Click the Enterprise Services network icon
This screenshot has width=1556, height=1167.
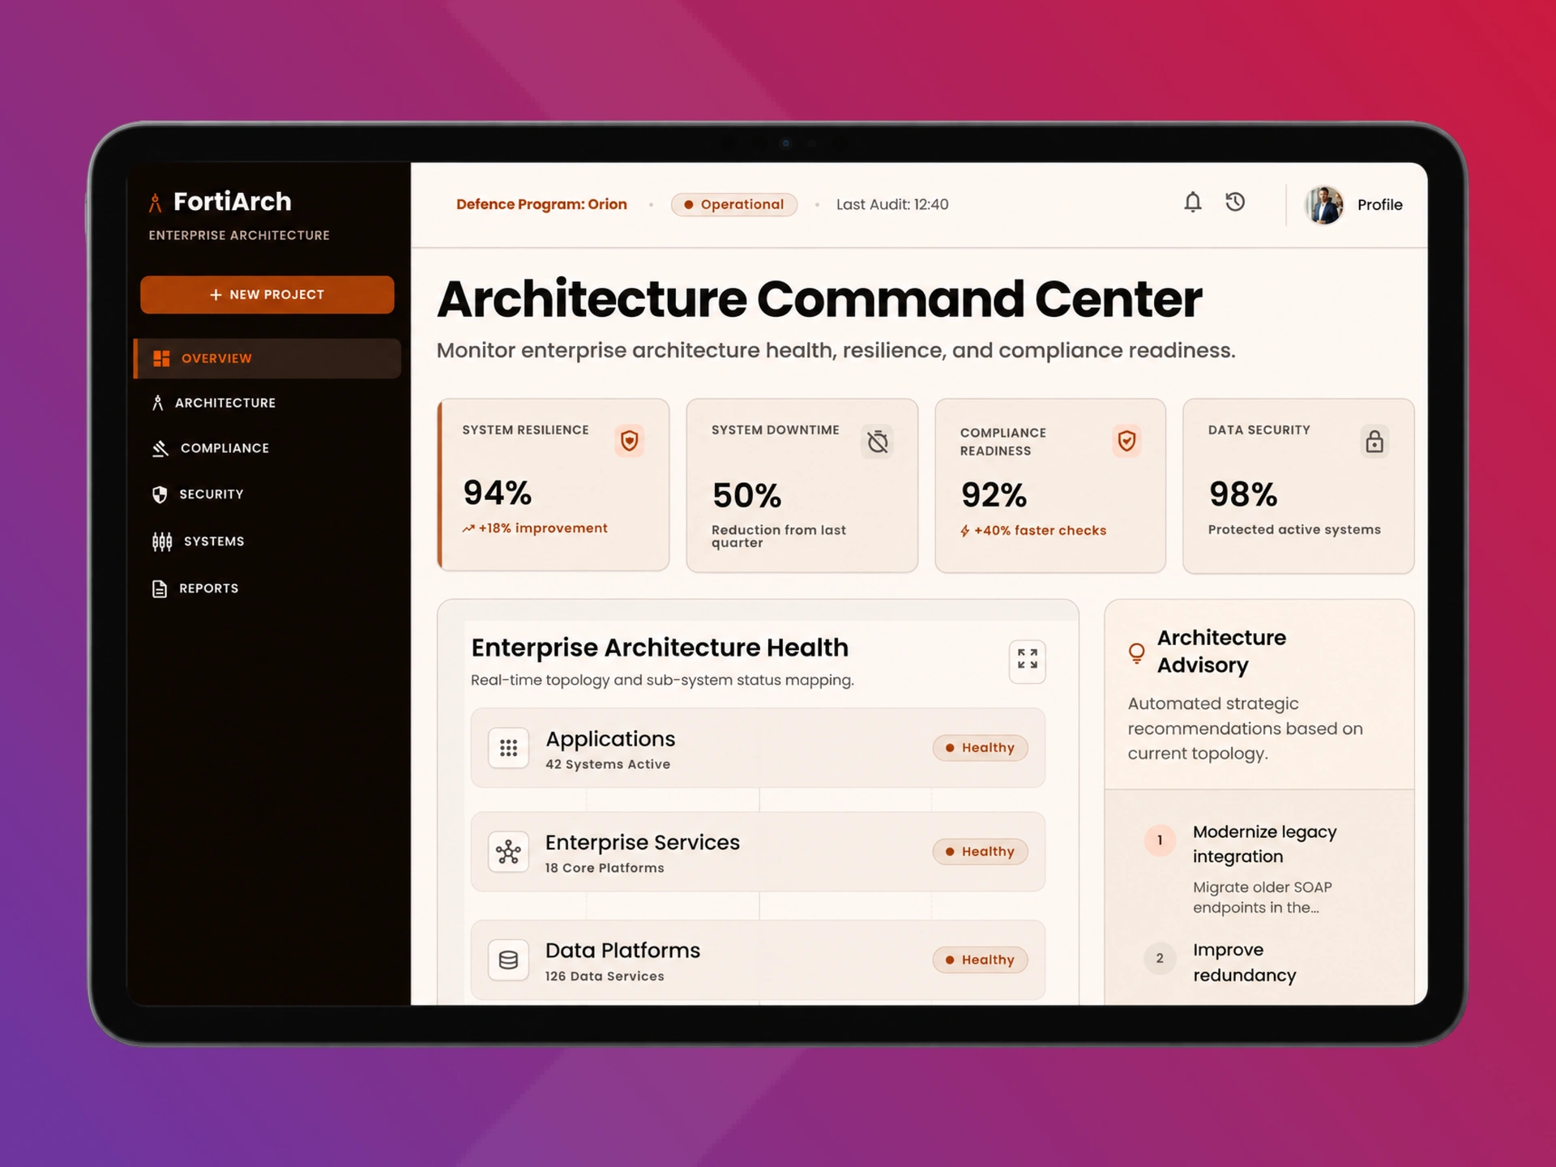[x=508, y=852]
